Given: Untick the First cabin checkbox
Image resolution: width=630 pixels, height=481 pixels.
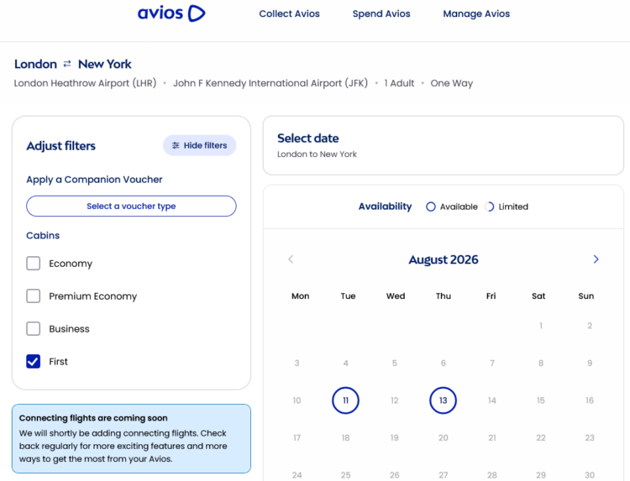Looking at the screenshot, I should point(34,361).
